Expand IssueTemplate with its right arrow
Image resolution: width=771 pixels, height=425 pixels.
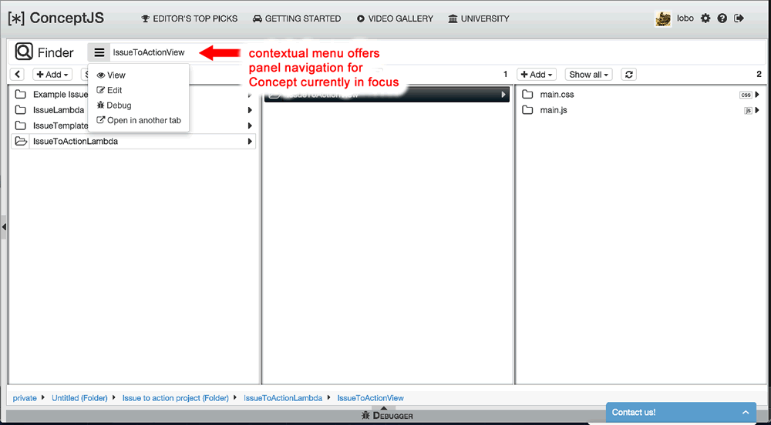[x=251, y=125]
